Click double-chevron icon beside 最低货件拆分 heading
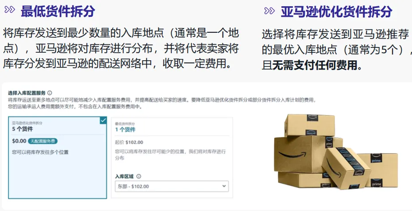 pos(10,10)
